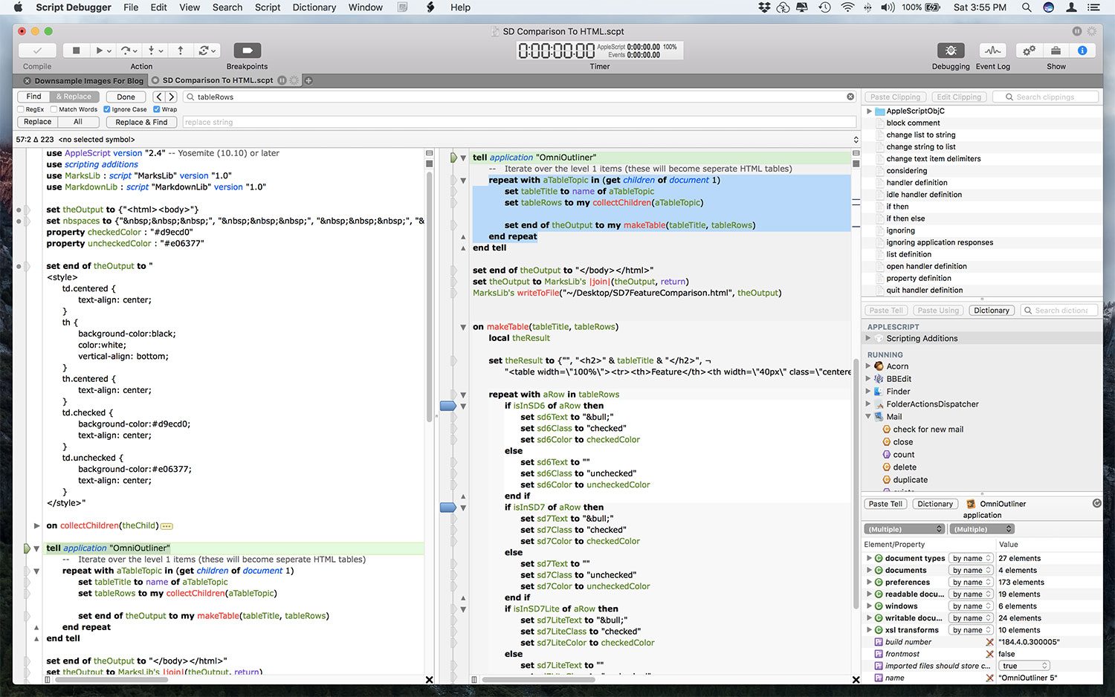Toggle the Wrap checkbox
The image size is (1115, 697).
tap(157, 109)
